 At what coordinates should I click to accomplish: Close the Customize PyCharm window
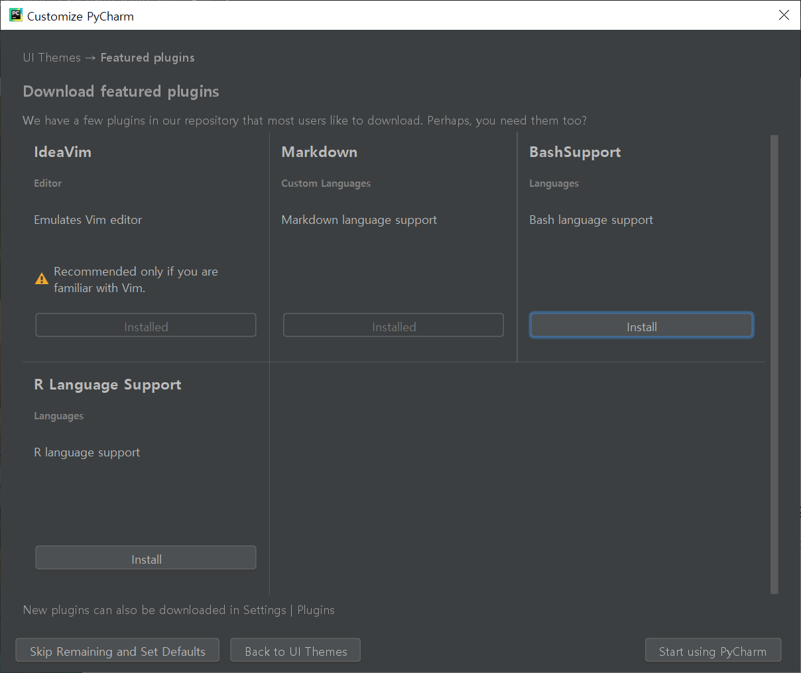point(784,15)
